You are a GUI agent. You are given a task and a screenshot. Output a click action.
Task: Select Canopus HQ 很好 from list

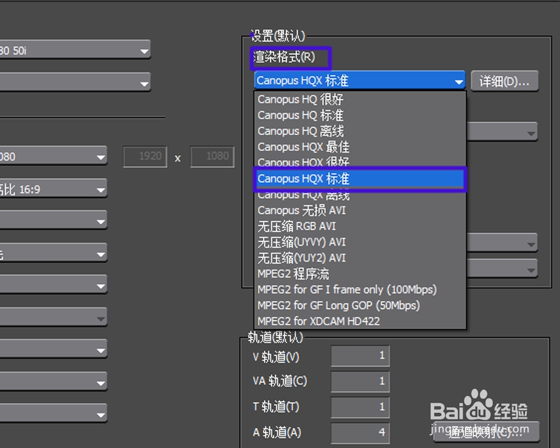click(360, 99)
